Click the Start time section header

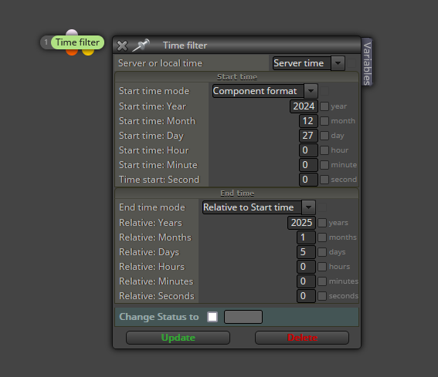pos(237,77)
